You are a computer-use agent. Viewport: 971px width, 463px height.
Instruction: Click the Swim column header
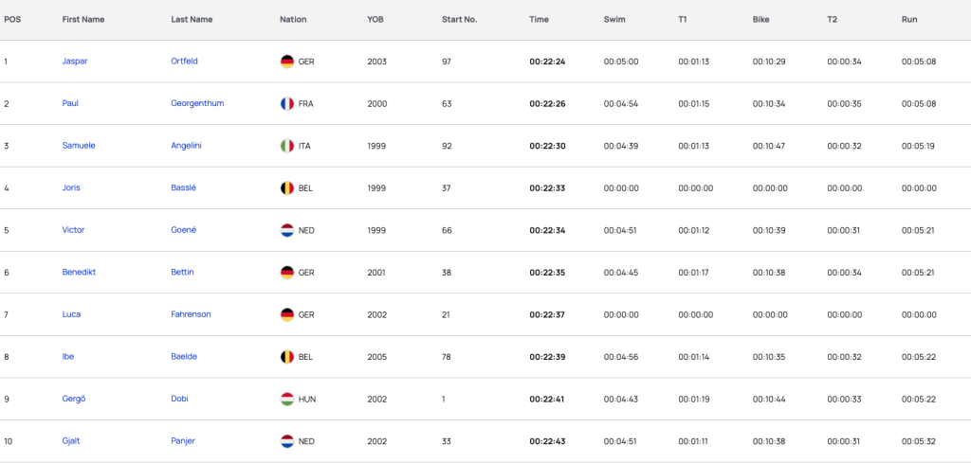tap(614, 19)
